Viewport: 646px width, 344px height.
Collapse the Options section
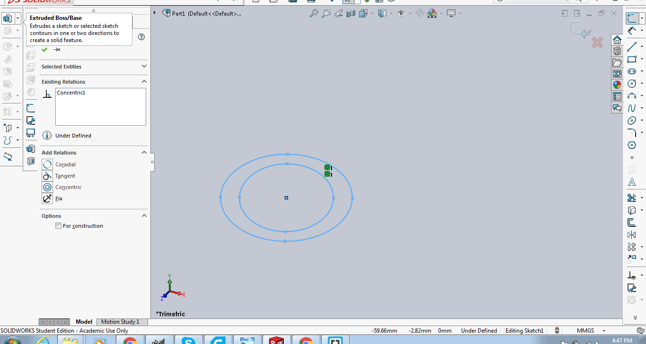click(x=144, y=216)
